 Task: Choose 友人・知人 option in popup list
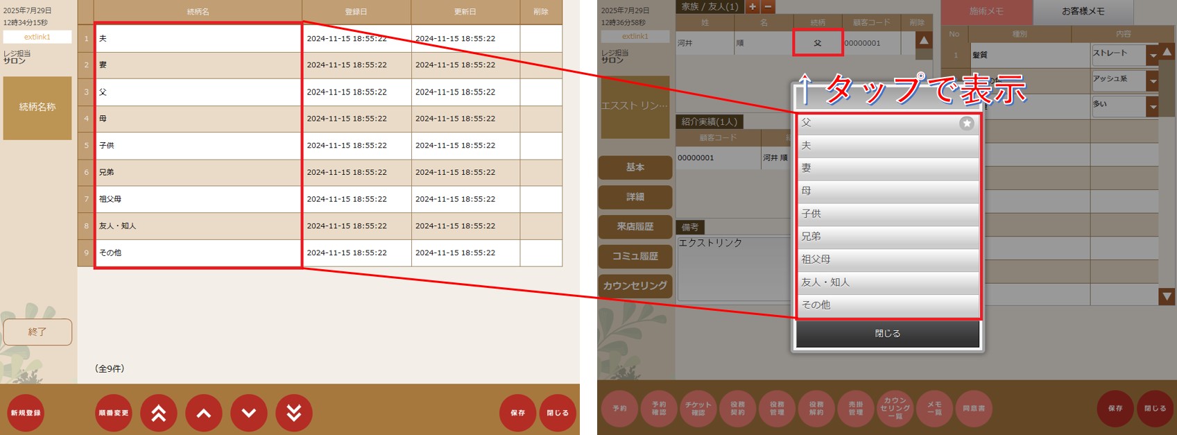(x=888, y=282)
